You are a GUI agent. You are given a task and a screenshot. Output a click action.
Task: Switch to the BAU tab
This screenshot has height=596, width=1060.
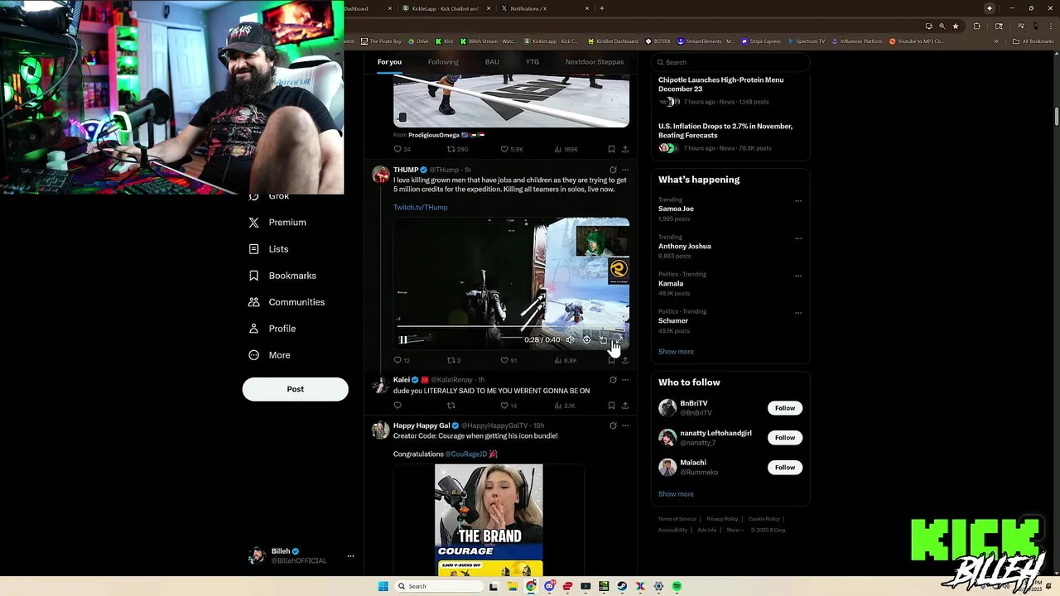492,62
